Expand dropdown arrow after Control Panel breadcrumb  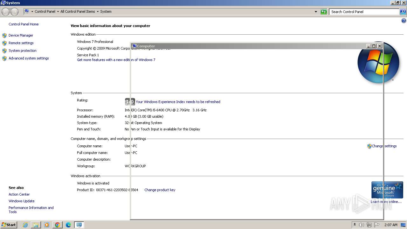(x=58, y=11)
